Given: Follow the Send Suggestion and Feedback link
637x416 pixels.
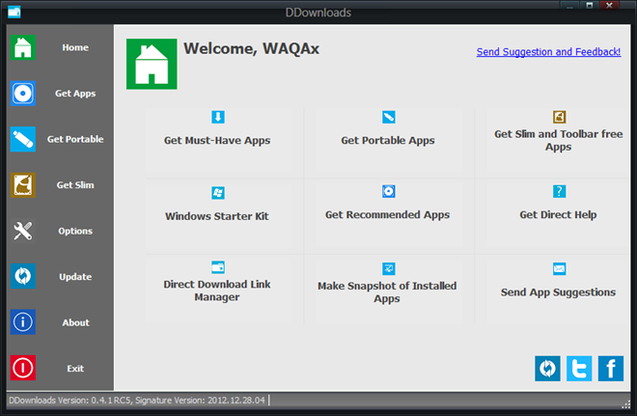Looking at the screenshot, I should coord(548,52).
